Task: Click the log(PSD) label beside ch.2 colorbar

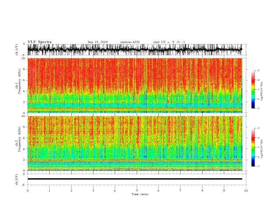Action: 262,149
